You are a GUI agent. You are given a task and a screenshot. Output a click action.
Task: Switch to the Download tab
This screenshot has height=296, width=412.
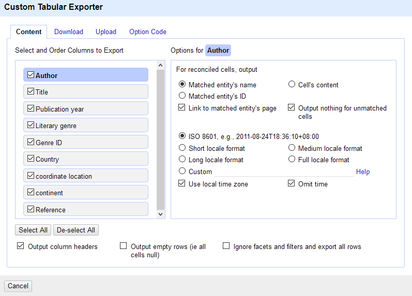tap(68, 32)
